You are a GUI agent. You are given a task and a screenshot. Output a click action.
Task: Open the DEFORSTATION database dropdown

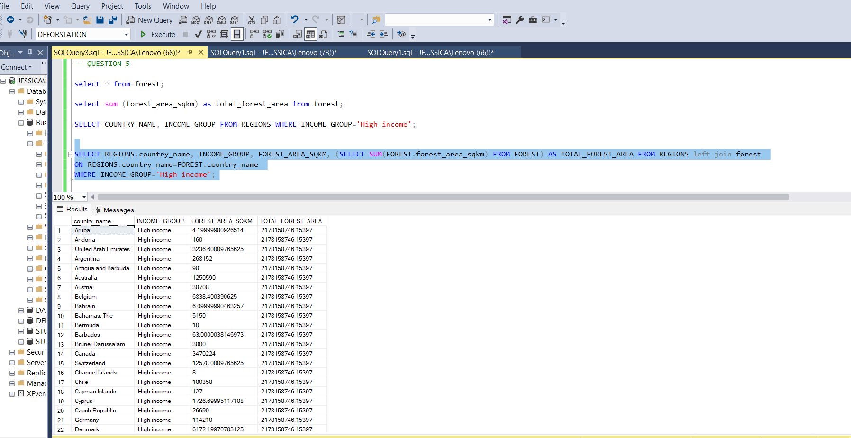(127, 34)
